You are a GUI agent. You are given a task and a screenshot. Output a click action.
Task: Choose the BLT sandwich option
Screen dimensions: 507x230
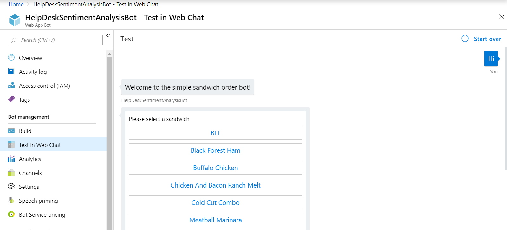tap(215, 133)
